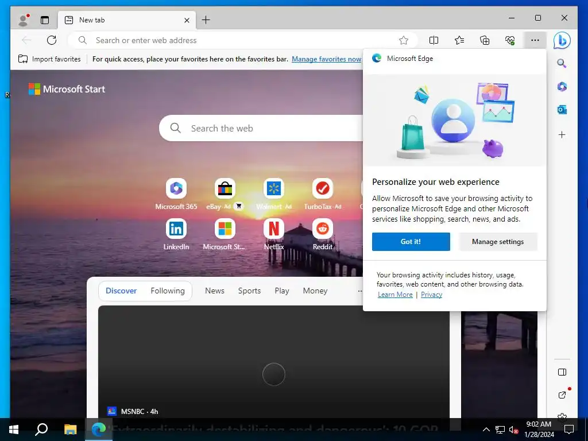Viewport: 588px width, 441px height.
Task: Click the sidebar Search icon
Action: click(562, 63)
